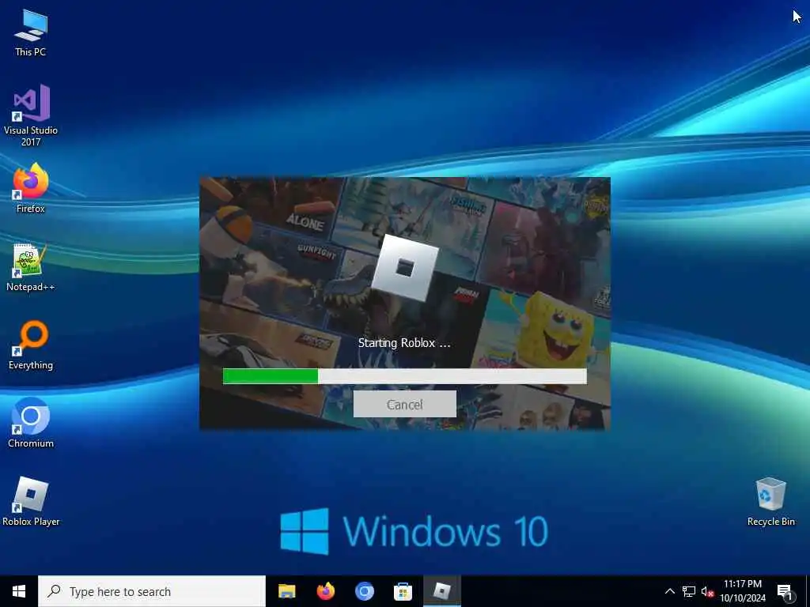Select the Roblox Player desktop shortcut
The image size is (810, 607).
tap(31, 501)
